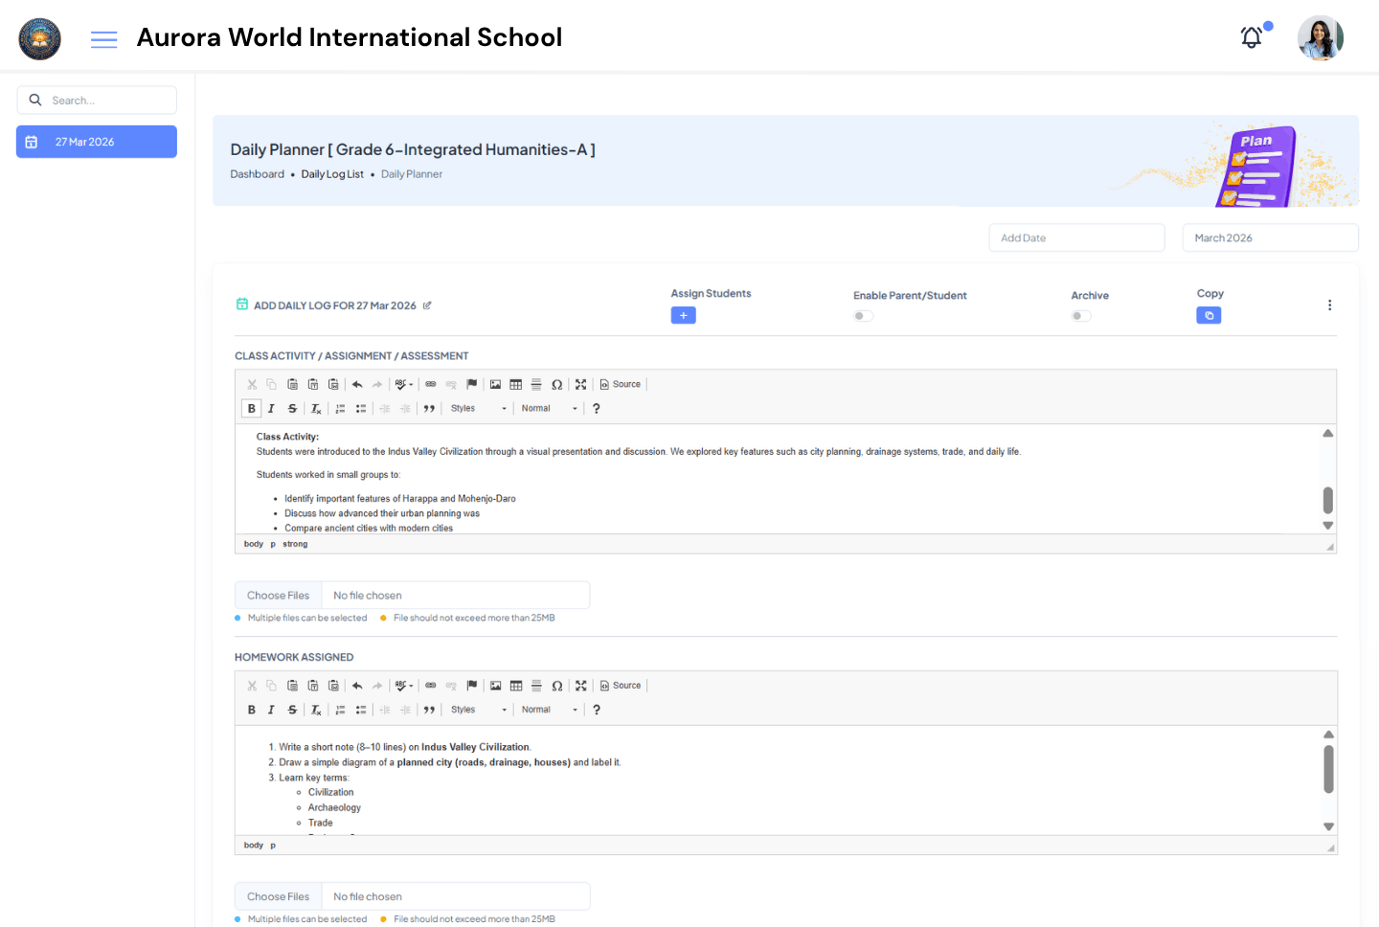Click the Source view icon
1379x927 pixels.
pyautogui.click(x=621, y=384)
